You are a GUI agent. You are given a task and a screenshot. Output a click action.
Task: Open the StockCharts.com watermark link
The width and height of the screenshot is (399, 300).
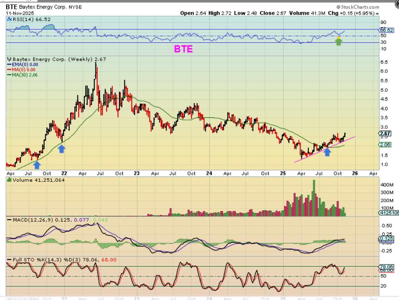[x=358, y=7]
